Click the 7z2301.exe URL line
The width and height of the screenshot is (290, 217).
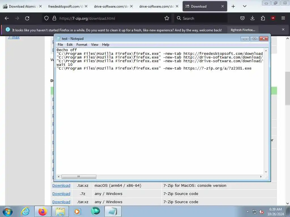tap(154, 68)
